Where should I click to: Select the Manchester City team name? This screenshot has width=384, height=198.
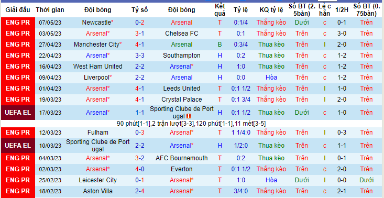click(96, 45)
